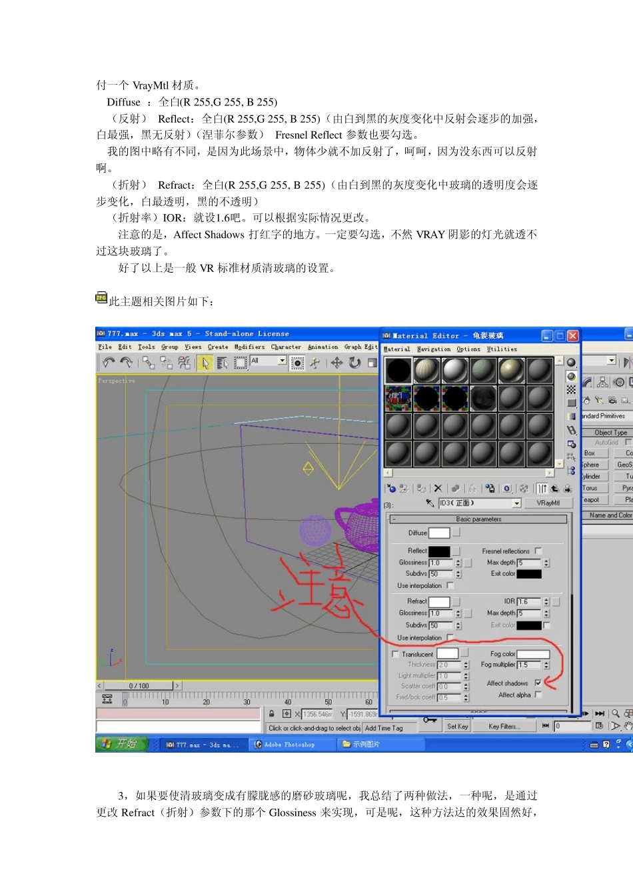Click the Set Key button
633x896 pixels.
tap(458, 727)
